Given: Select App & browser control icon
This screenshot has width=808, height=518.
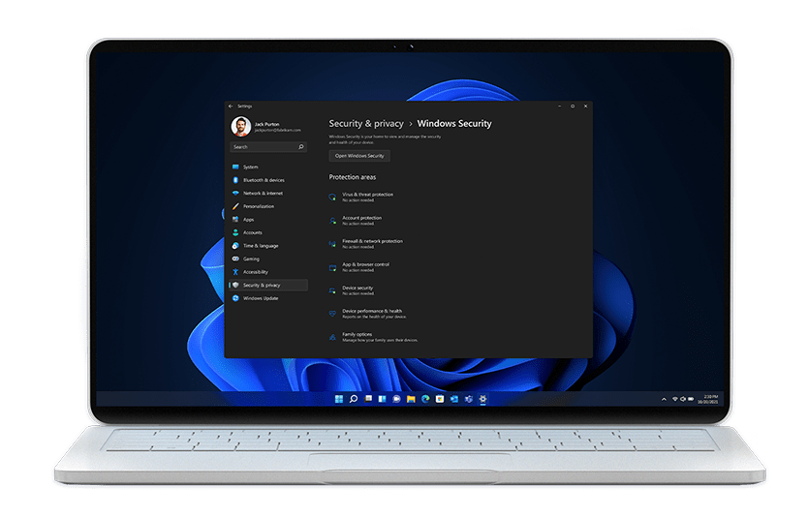Looking at the screenshot, I should (332, 266).
